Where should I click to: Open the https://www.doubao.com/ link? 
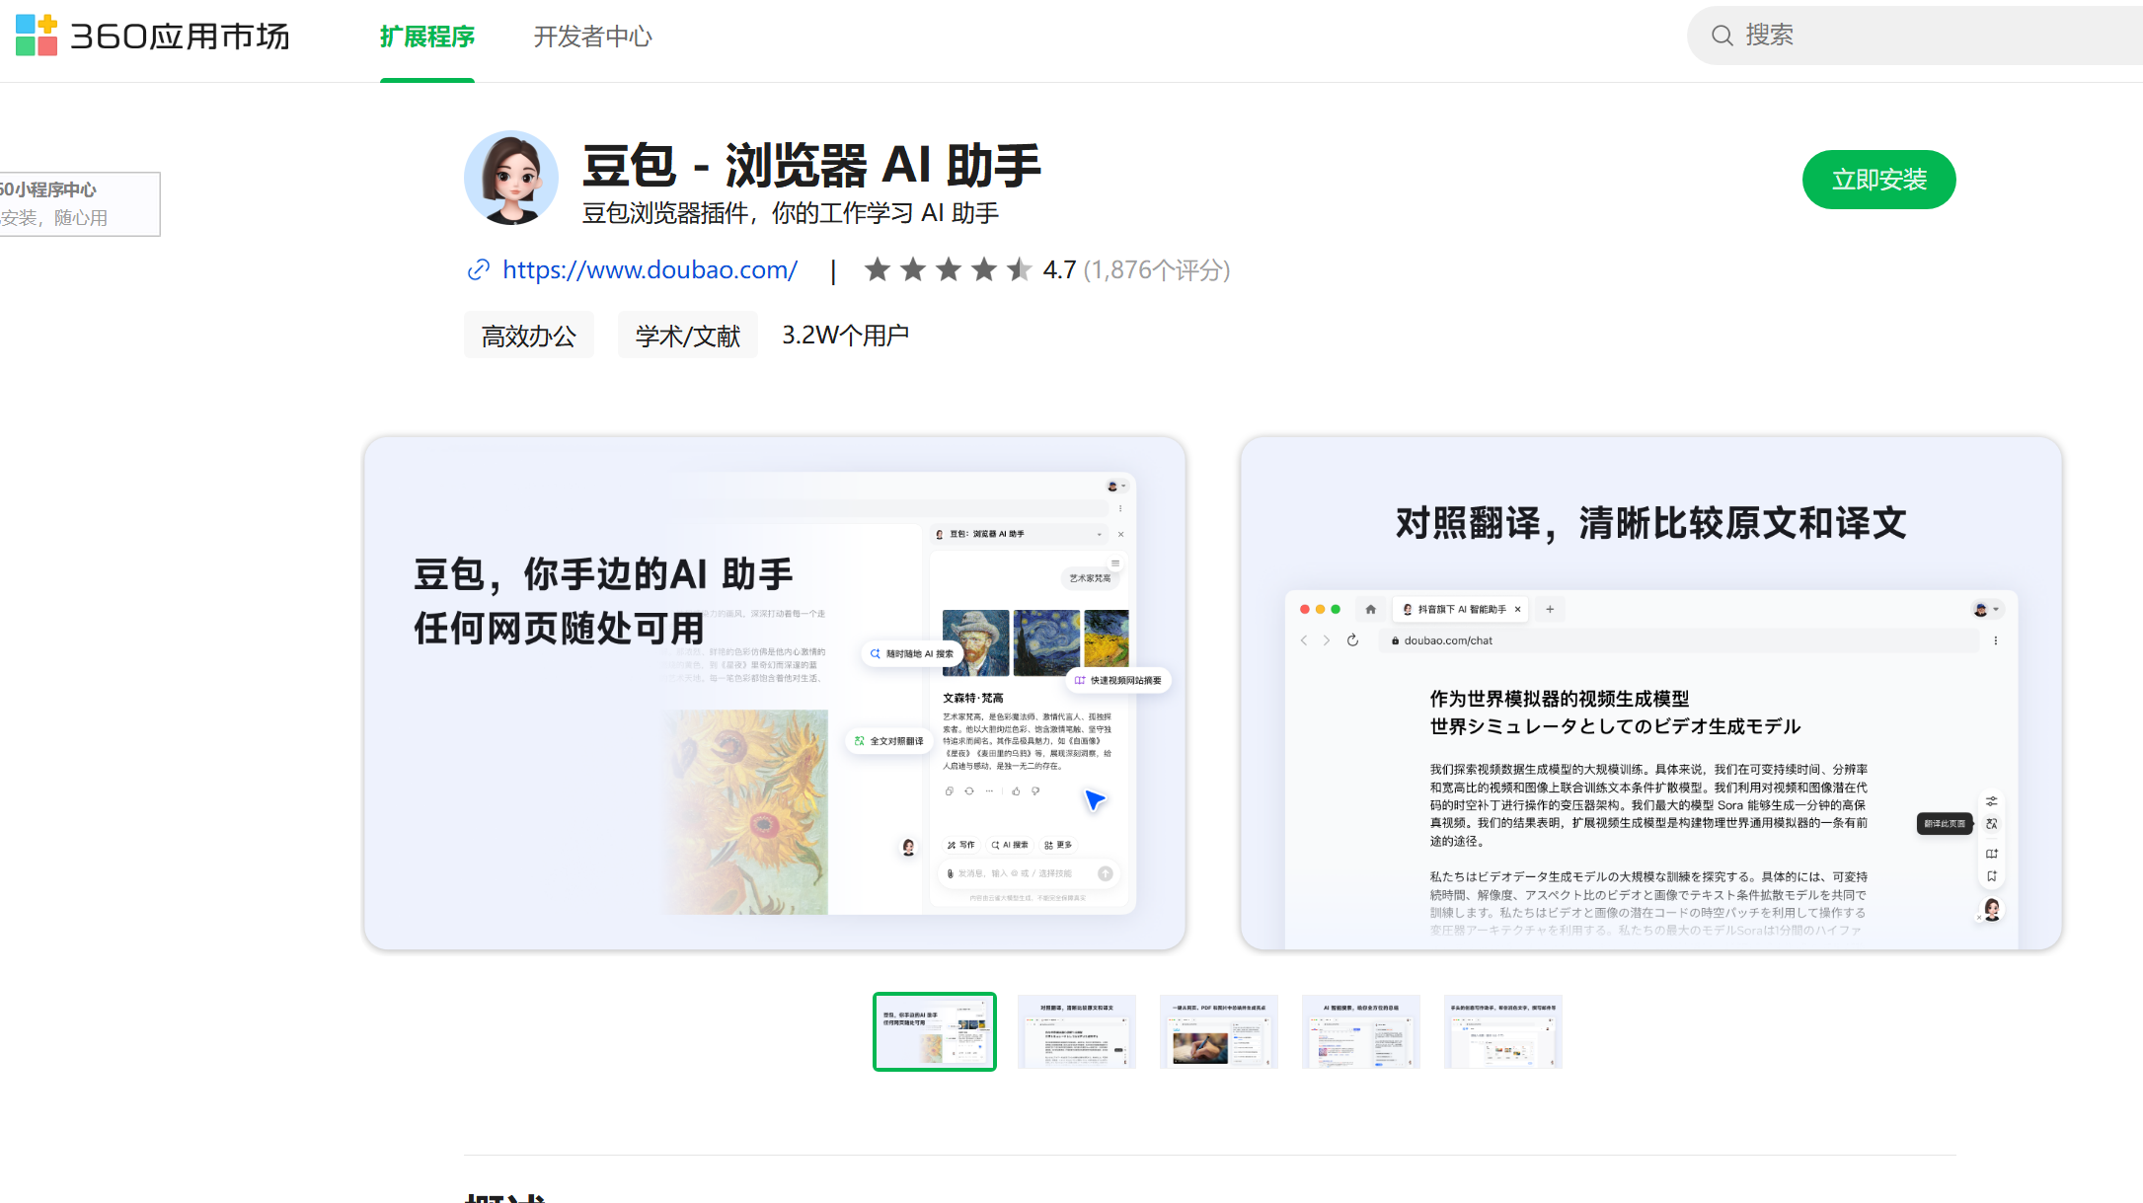pyautogui.click(x=650, y=269)
